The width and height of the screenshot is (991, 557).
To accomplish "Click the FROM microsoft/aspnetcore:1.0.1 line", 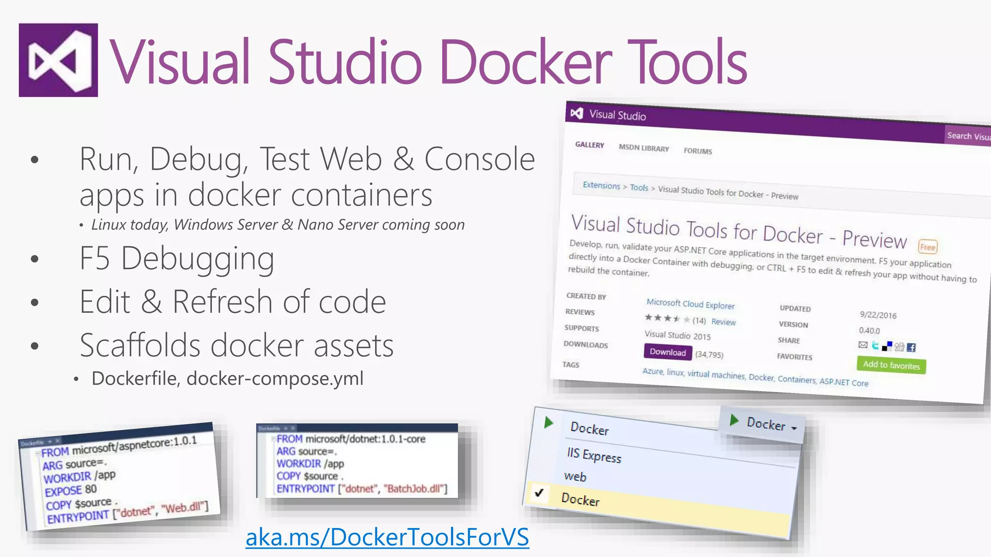I will (x=119, y=446).
